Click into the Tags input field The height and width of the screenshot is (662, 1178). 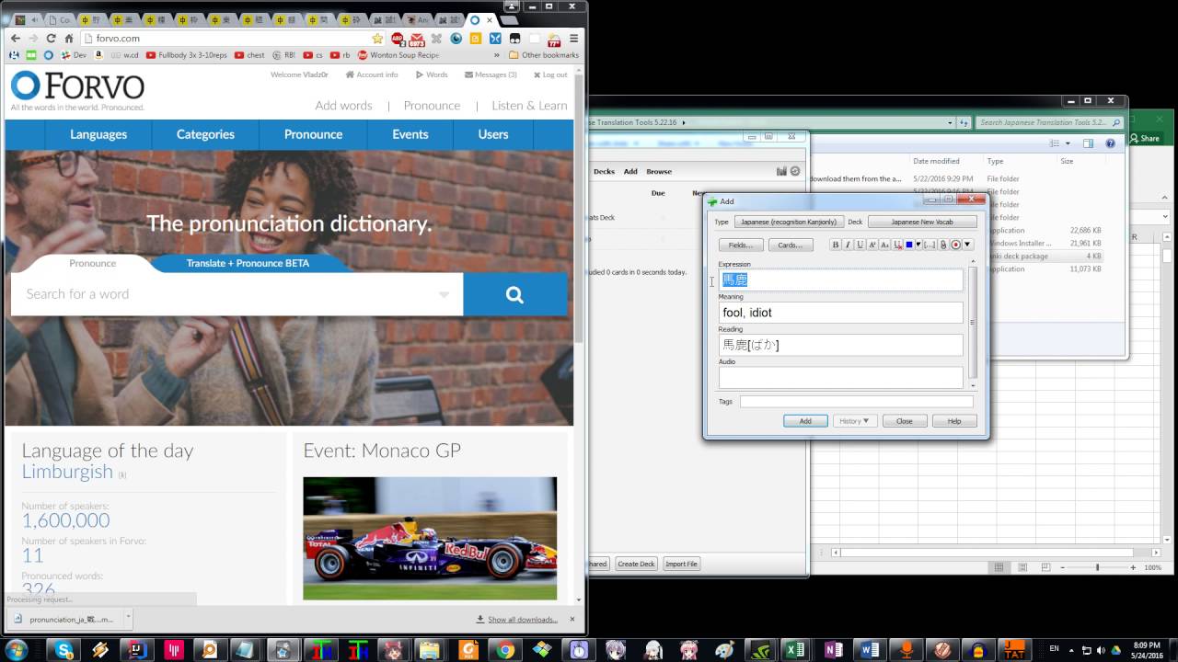point(856,402)
